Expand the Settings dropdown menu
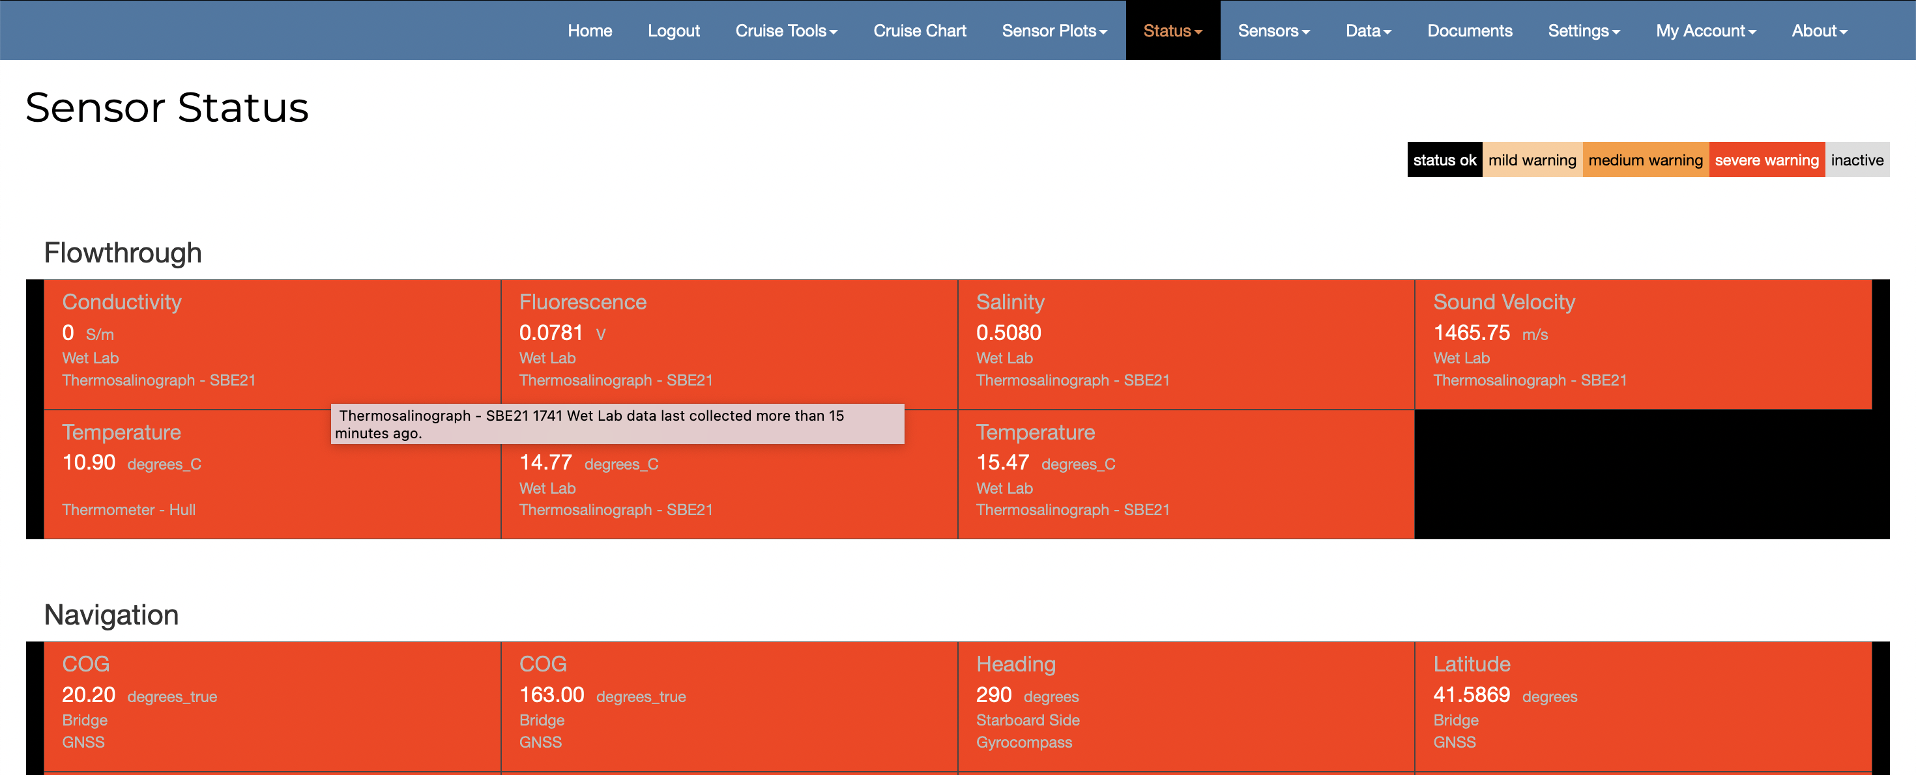This screenshot has width=1916, height=775. [x=1584, y=31]
